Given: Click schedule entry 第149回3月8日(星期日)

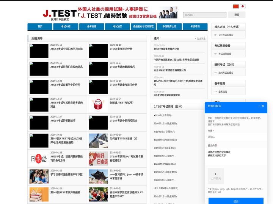Looking at the screenshot, I should click(x=165, y=148).
